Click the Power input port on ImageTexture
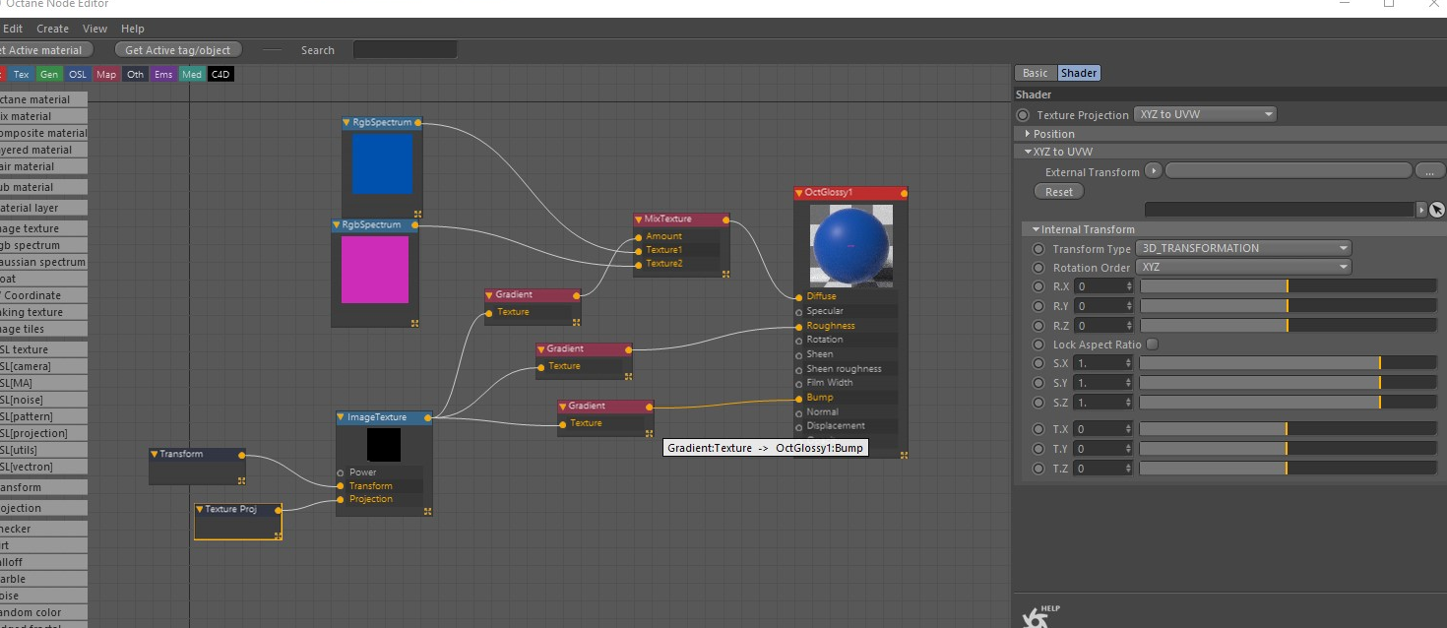The image size is (1447, 628). 341,472
